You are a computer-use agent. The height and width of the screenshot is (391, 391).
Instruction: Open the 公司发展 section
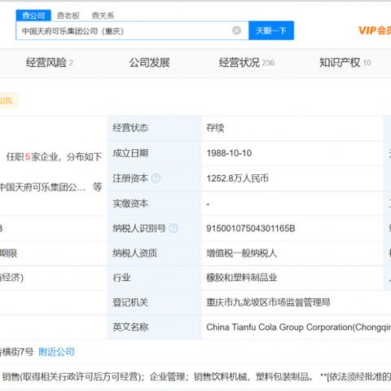pos(149,63)
